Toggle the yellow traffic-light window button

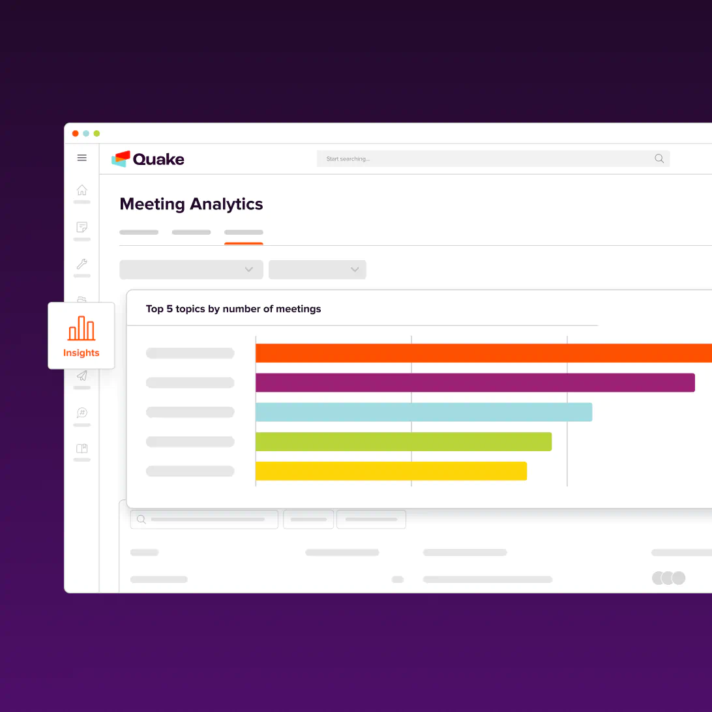click(86, 133)
